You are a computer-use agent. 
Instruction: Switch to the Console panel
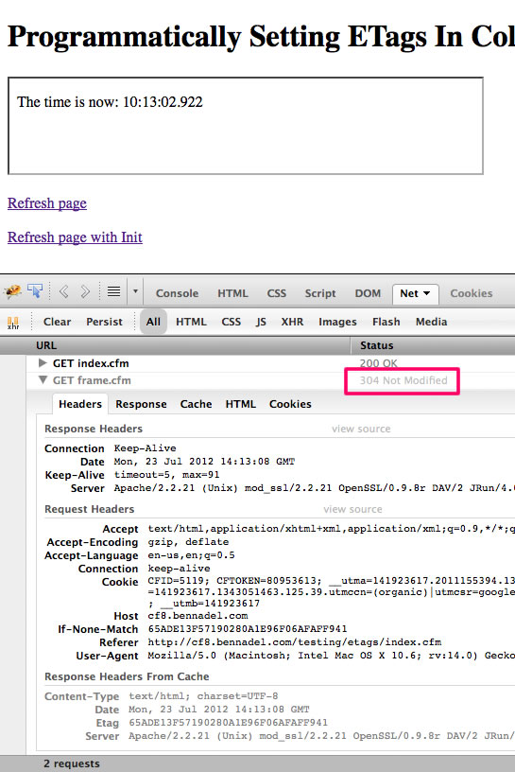177,293
